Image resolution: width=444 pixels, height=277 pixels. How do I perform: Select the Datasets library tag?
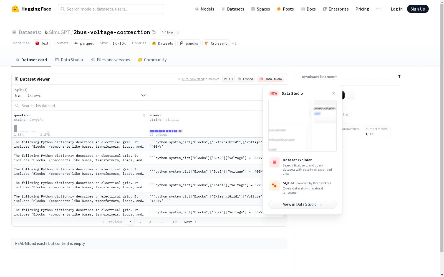[x=163, y=43]
